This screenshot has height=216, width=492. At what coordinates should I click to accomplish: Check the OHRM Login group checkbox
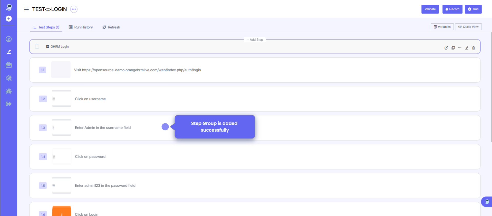[x=37, y=46]
